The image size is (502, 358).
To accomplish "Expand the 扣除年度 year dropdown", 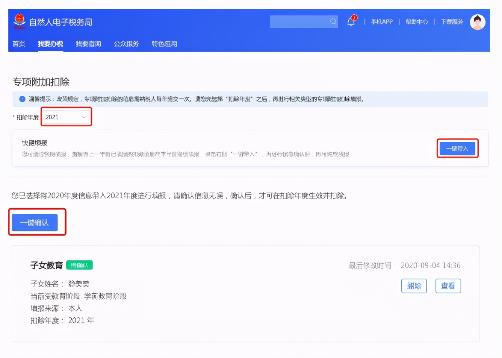I will [66, 117].
